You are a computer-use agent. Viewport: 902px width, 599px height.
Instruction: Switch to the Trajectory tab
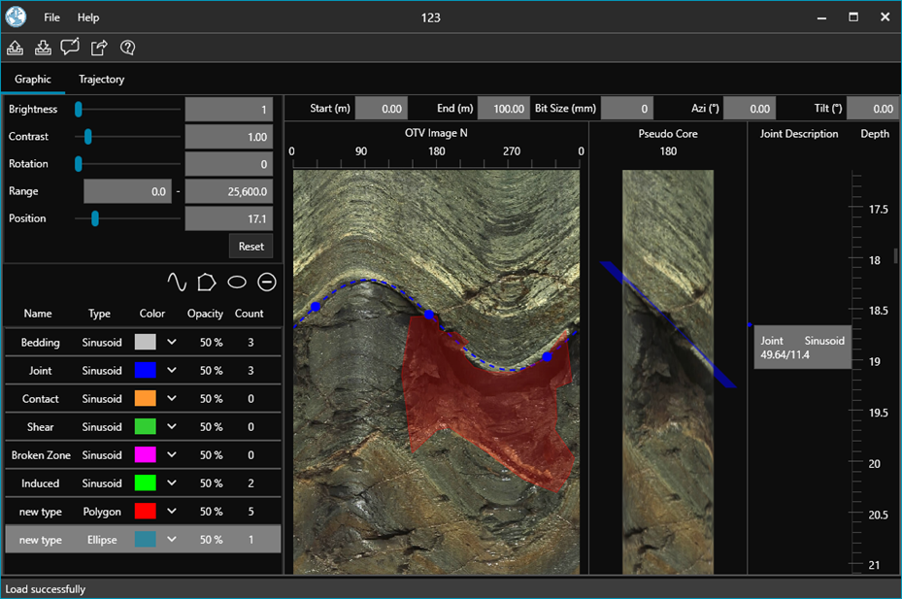pyautogui.click(x=101, y=80)
